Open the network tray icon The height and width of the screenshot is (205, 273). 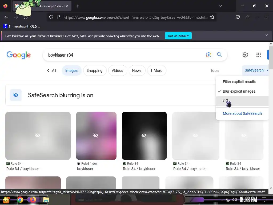[x=228, y=200]
